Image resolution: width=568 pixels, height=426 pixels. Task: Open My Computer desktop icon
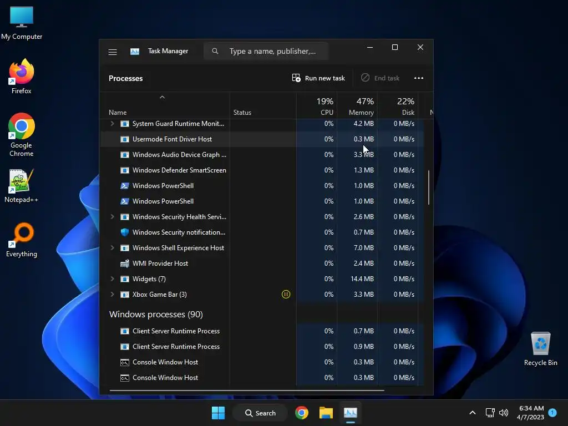(x=22, y=23)
